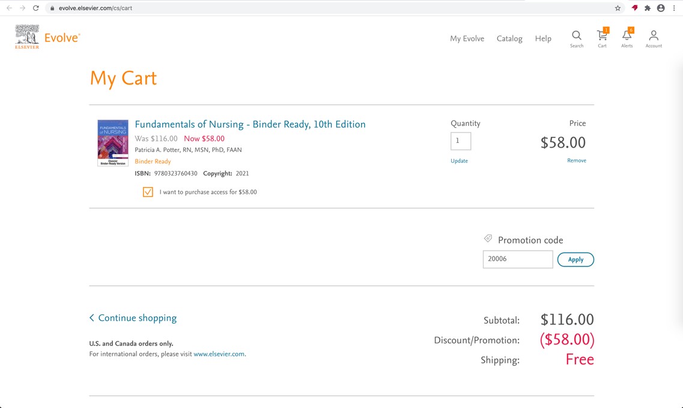The height and width of the screenshot is (408, 683).
Task: Apply the entered promotion code
Action: coord(575,259)
